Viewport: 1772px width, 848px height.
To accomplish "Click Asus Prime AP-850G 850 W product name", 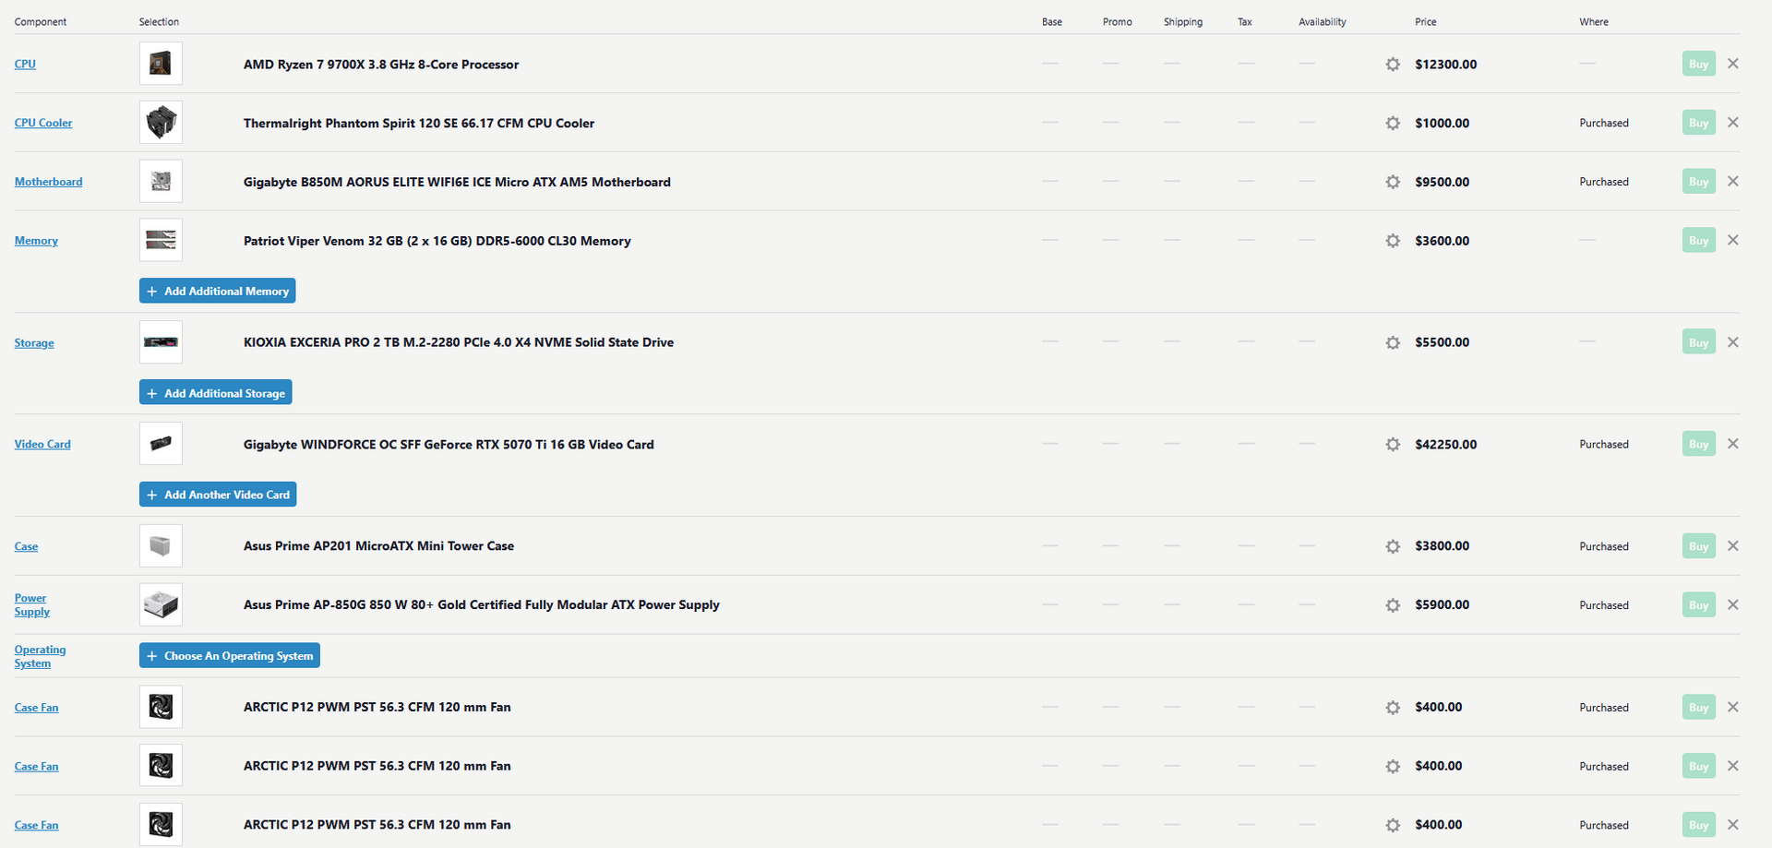I will click(482, 605).
